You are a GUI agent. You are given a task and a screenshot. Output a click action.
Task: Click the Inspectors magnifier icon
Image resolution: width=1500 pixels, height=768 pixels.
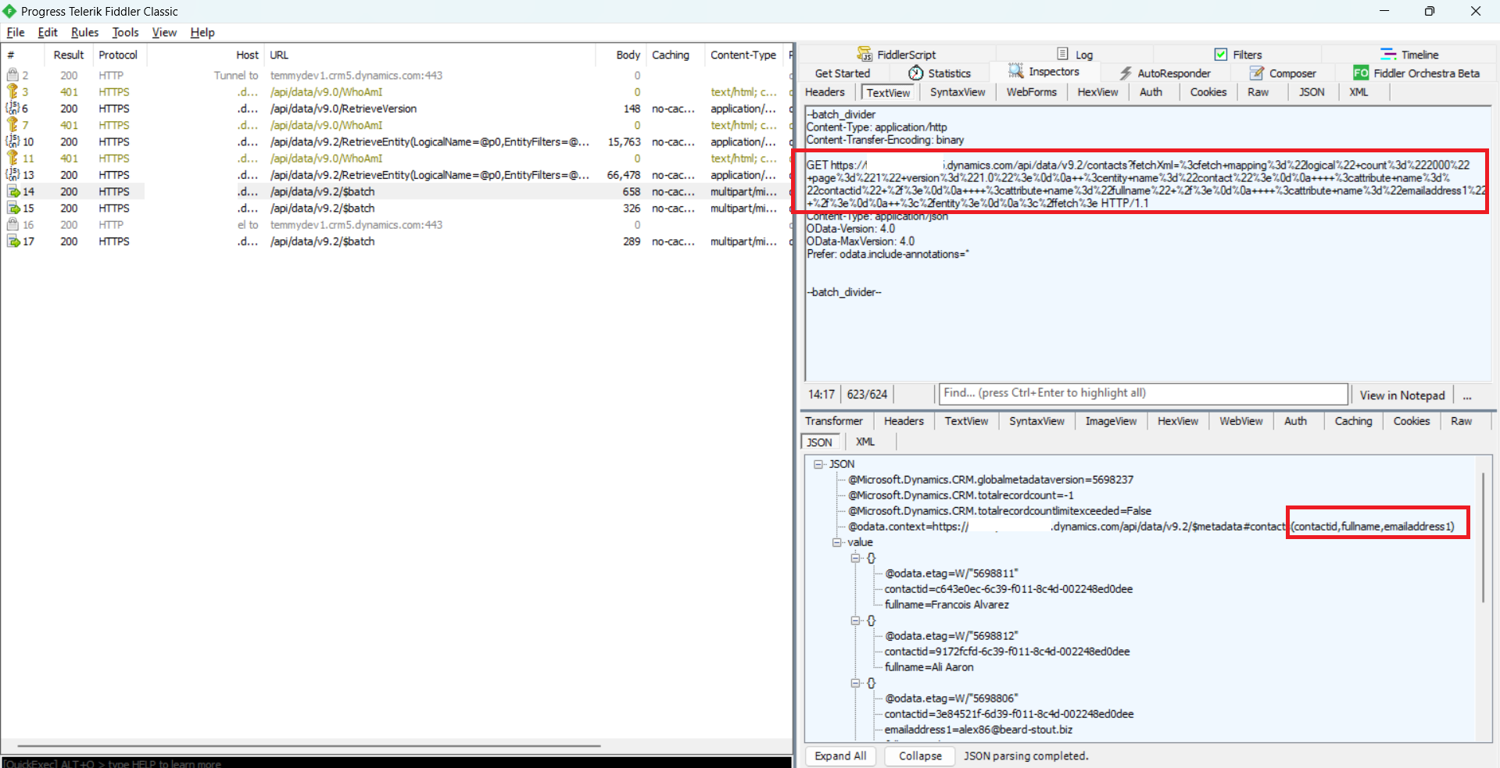pyautogui.click(x=1015, y=71)
